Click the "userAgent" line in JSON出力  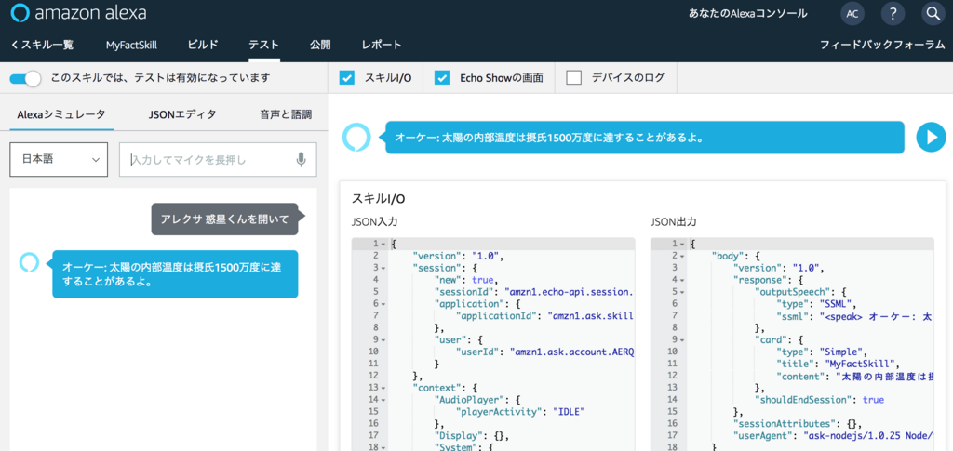pos(833,435)
